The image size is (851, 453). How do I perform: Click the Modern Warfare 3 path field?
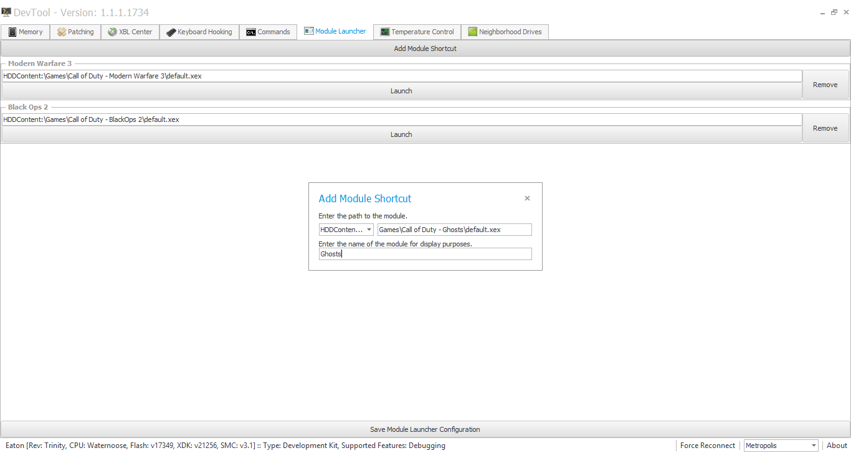(x=402, y=76)
